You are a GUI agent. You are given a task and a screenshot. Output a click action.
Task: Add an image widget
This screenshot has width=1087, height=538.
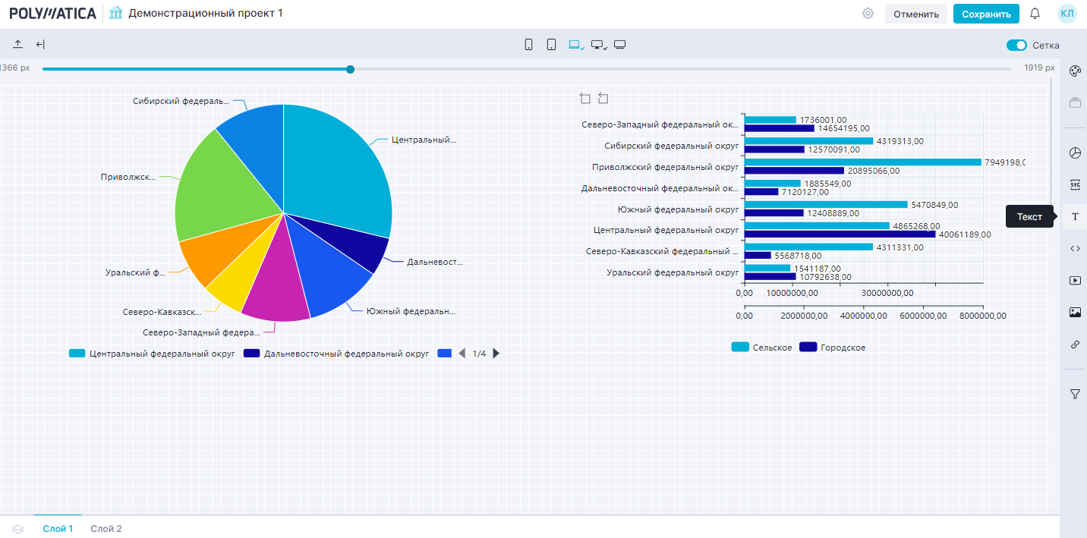pos(1074,312)
